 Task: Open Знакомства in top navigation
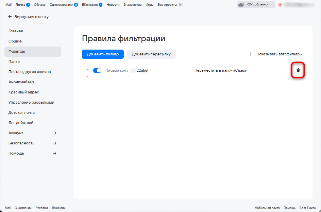click(x=133, y=4)
